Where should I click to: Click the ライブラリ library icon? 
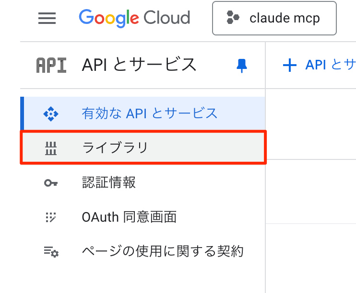[50, 148]
